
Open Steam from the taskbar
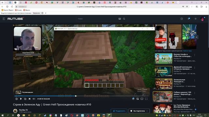(45, 115)
